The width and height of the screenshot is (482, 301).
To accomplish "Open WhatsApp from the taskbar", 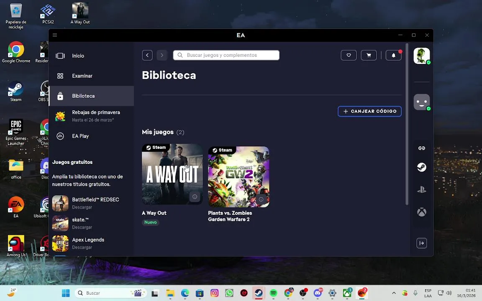I will 229,293.
